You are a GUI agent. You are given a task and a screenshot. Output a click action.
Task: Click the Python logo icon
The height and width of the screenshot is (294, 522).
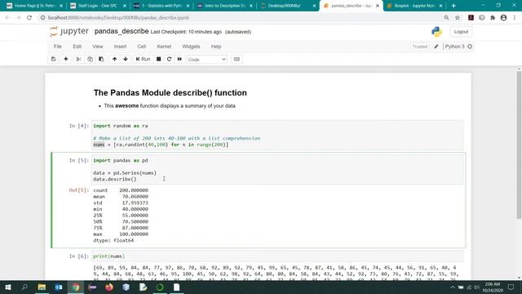pos(436,32)
